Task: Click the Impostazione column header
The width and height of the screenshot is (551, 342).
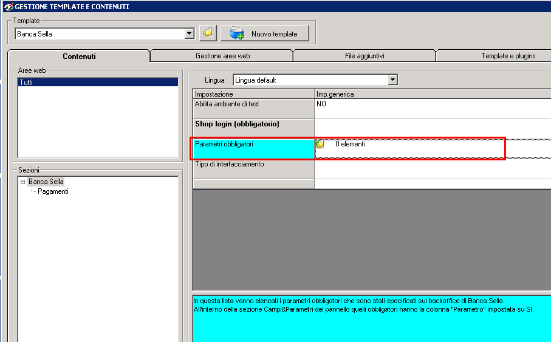Action: (x=253, y=94)
